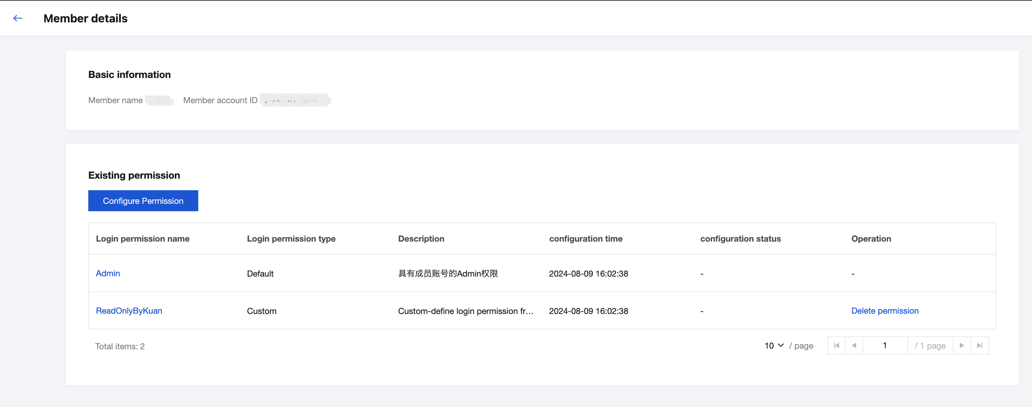Click the blurred Member account ID value

point(295,100)
